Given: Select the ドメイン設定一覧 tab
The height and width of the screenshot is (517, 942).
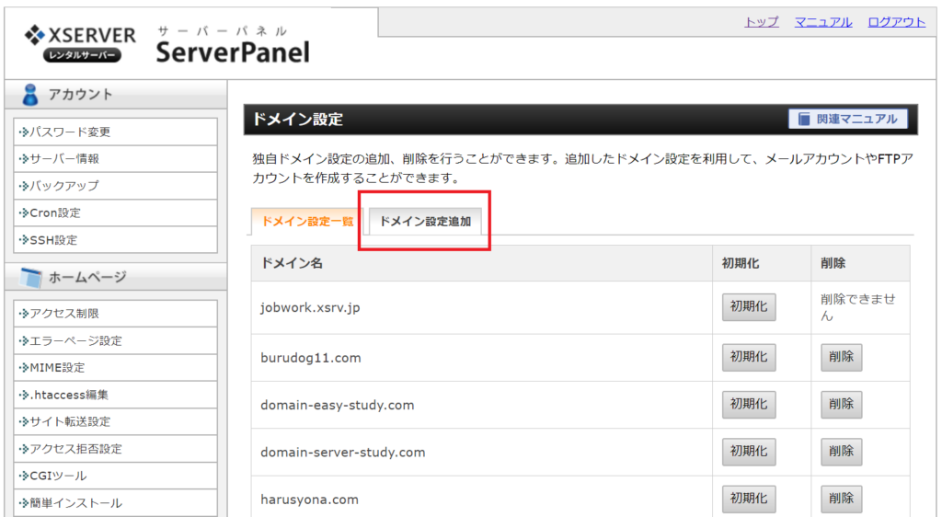Looking at the screenshot, I should pos(307,222).
